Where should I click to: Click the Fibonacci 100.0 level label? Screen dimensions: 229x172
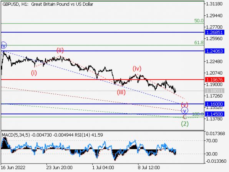click(x=198, y=114)
